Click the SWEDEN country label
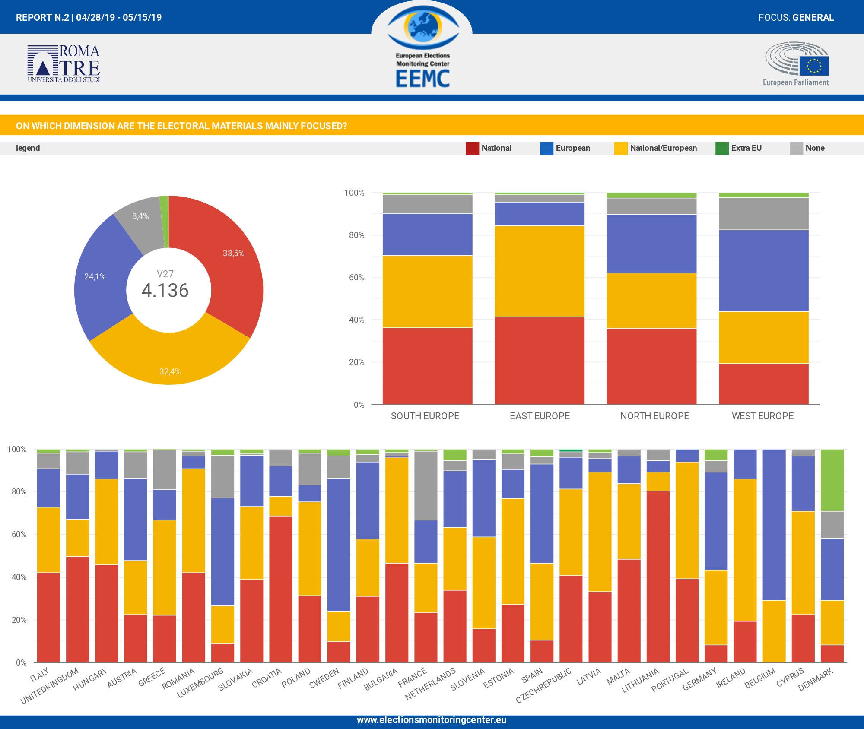This screenshot has height=729, width=864. coord(324,678)
